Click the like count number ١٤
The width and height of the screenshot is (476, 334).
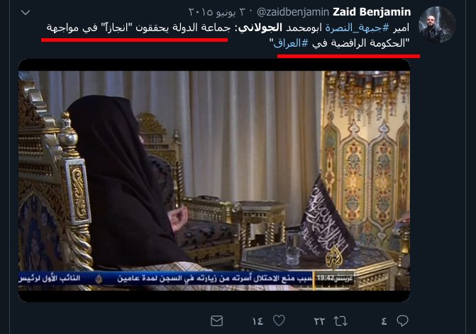[x=258, y=321]
